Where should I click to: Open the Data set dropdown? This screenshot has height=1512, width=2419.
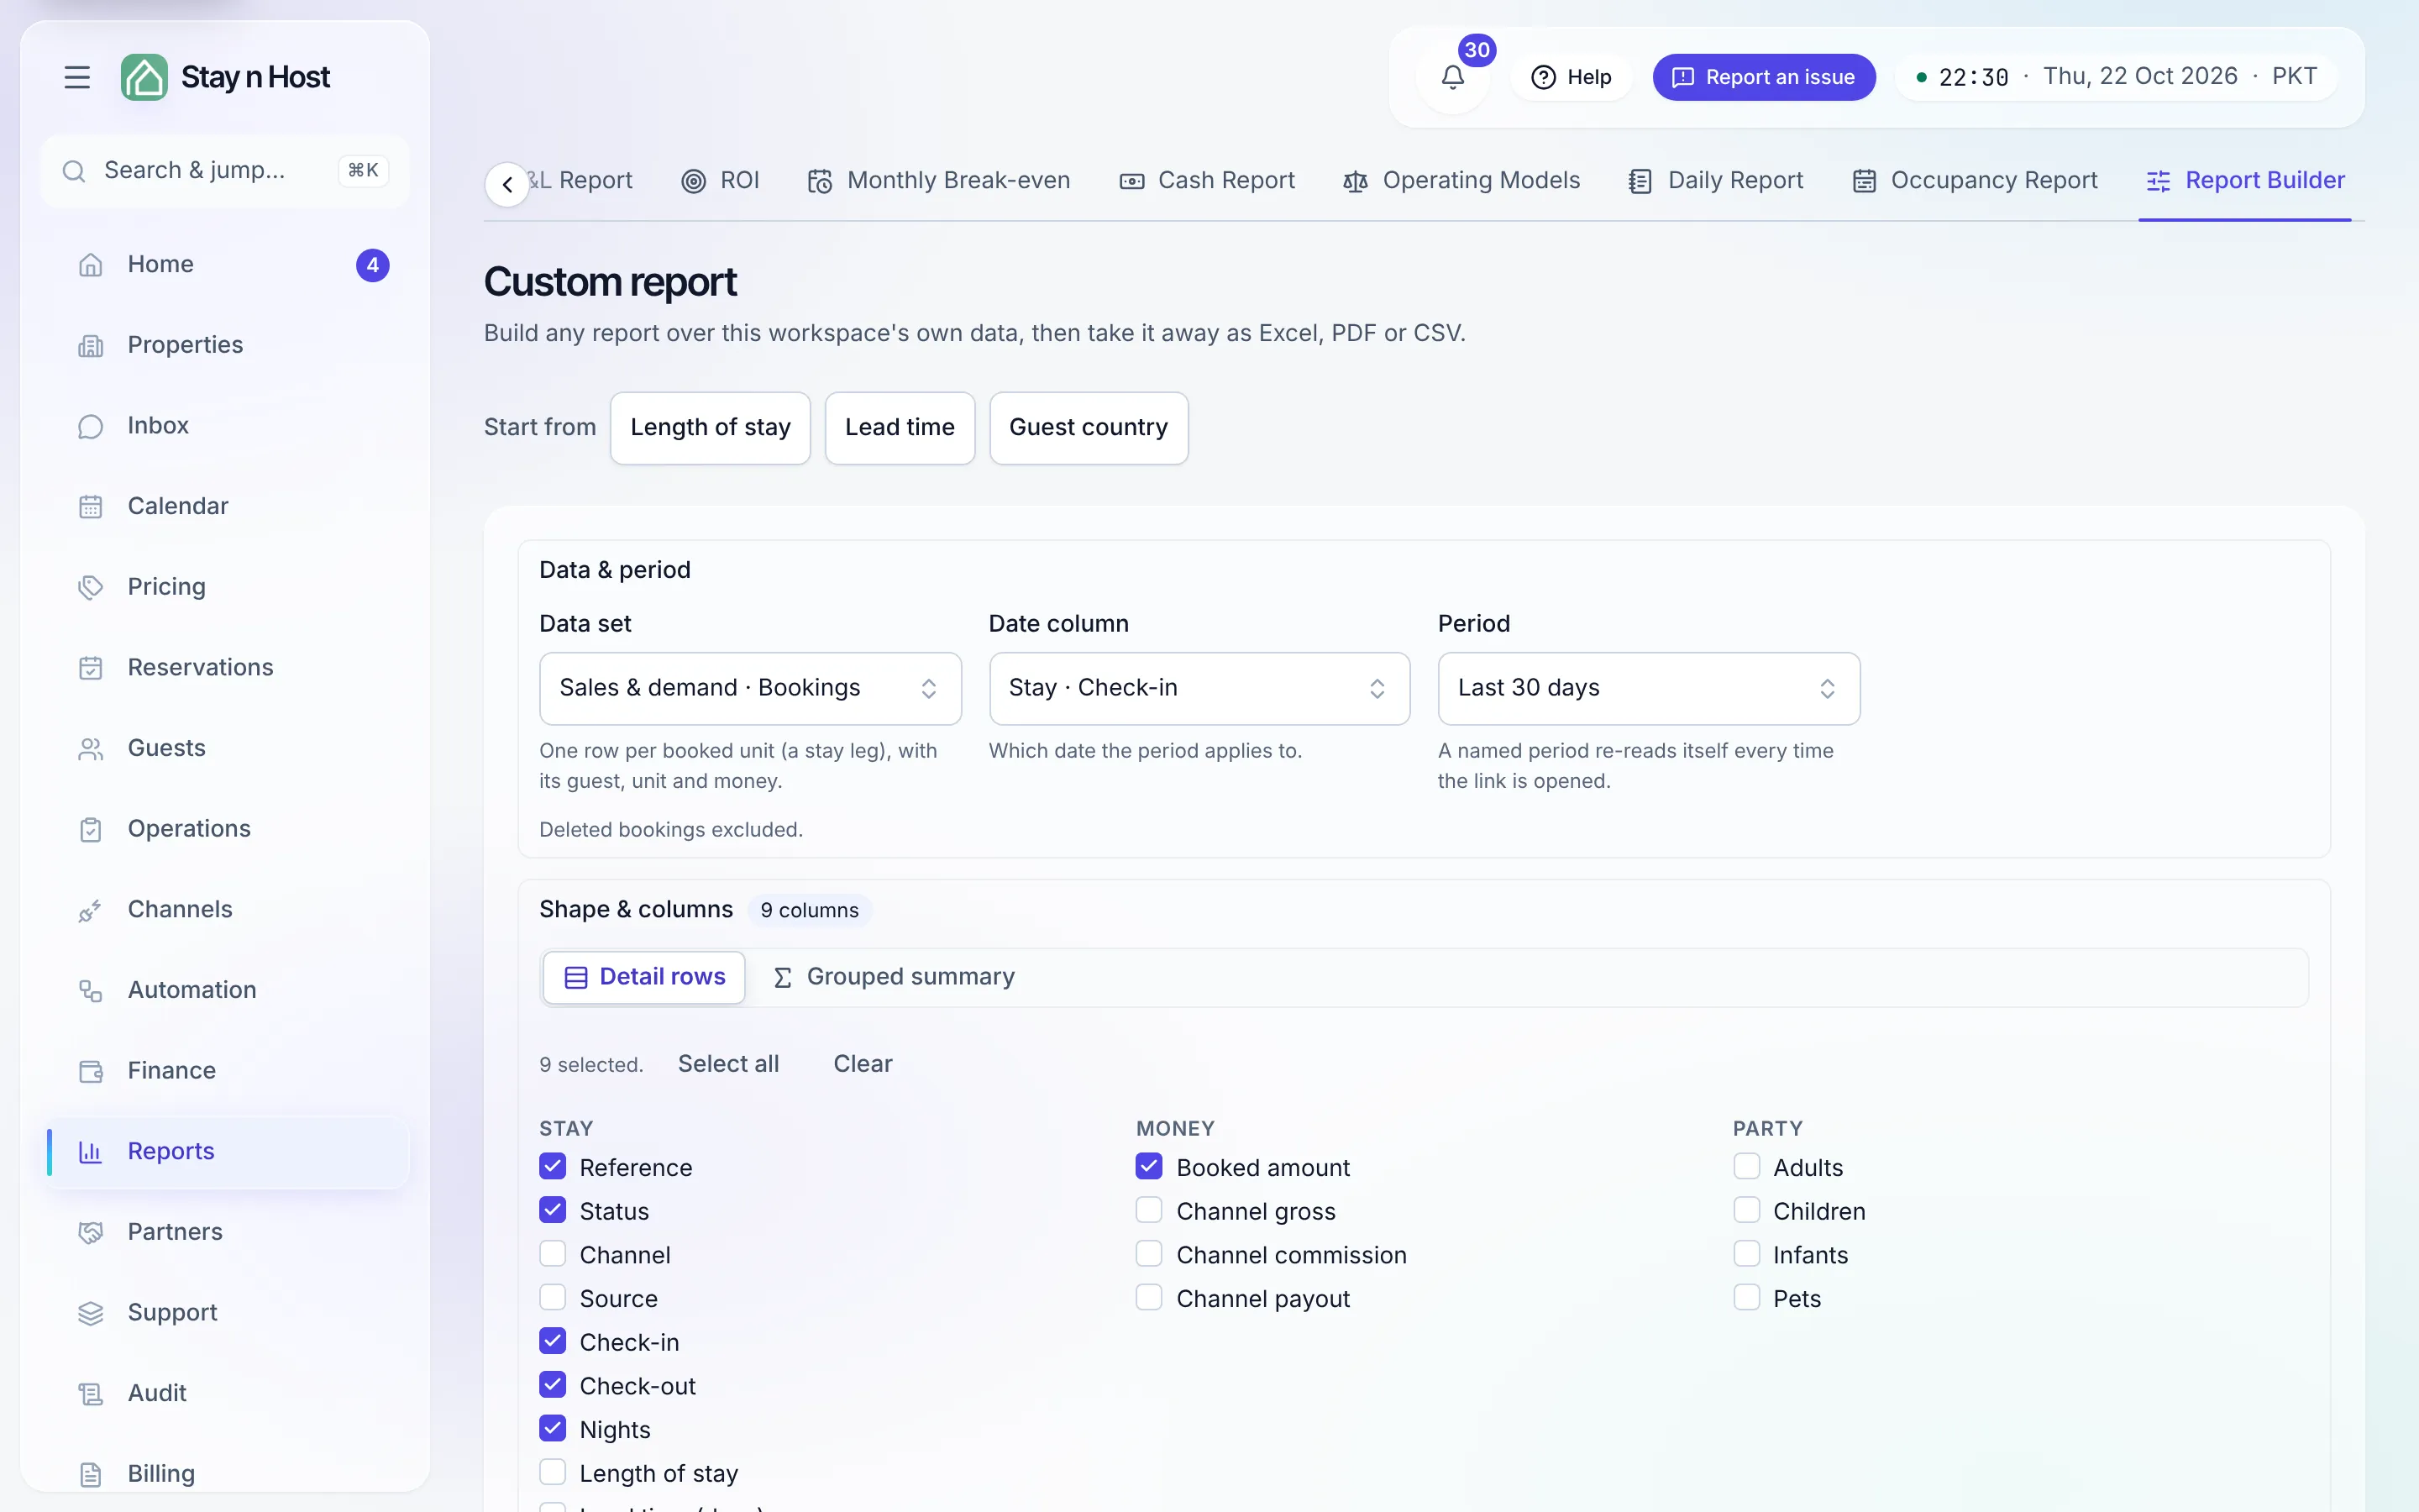click(x=750, y=688)
